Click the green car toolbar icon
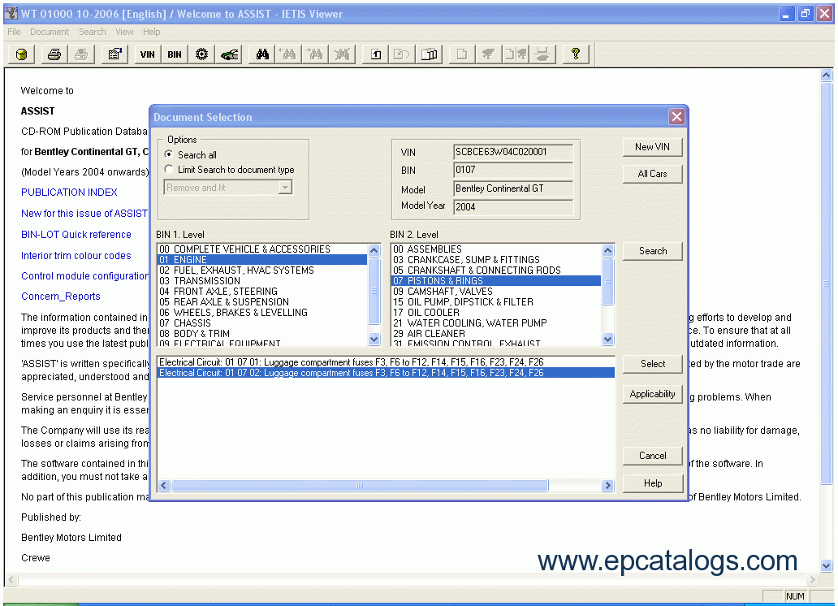 230,54
